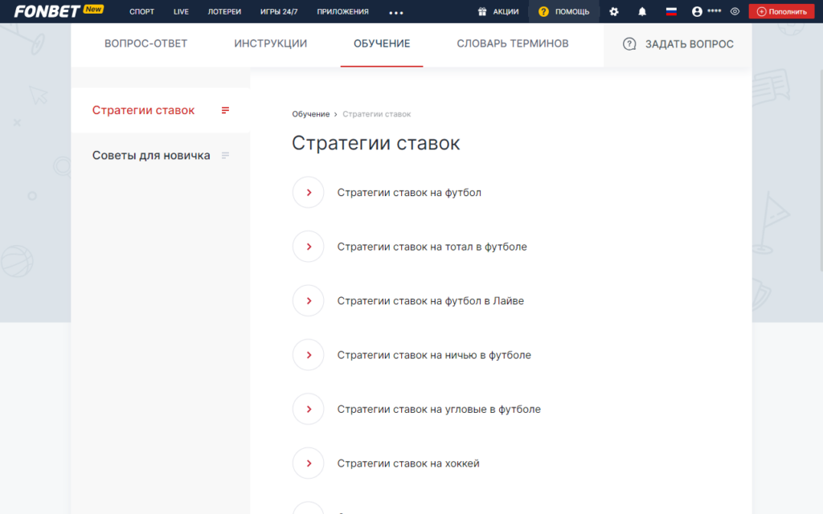The width and height of the screenshot is (823, 514).
Task: Click the question circle icon beside Задать вопрос
Action: coord(629,44)
